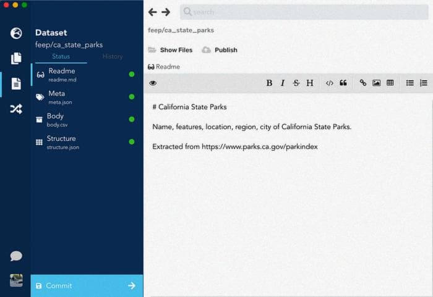Image resolution: width=433 pixels, height=297 pixels.
Task: Click the green status dot for Body
Action: point(132,119)
